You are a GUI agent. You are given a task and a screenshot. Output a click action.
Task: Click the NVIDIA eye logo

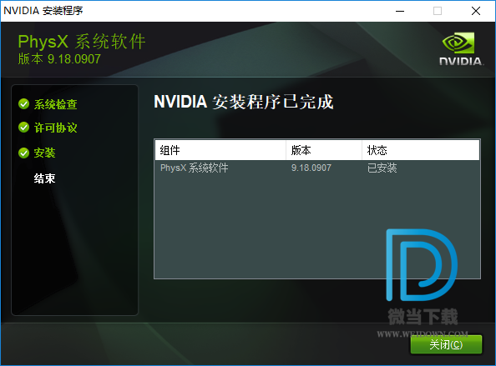tap(458, 43)
